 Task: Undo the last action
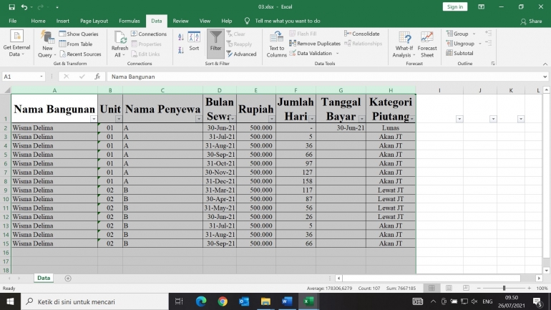pos(24,6)
